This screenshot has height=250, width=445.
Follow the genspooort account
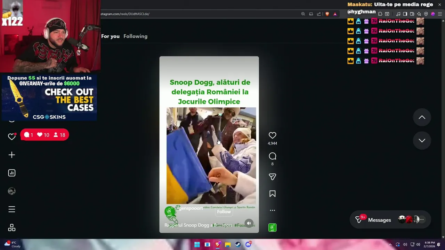pos(224,211)
